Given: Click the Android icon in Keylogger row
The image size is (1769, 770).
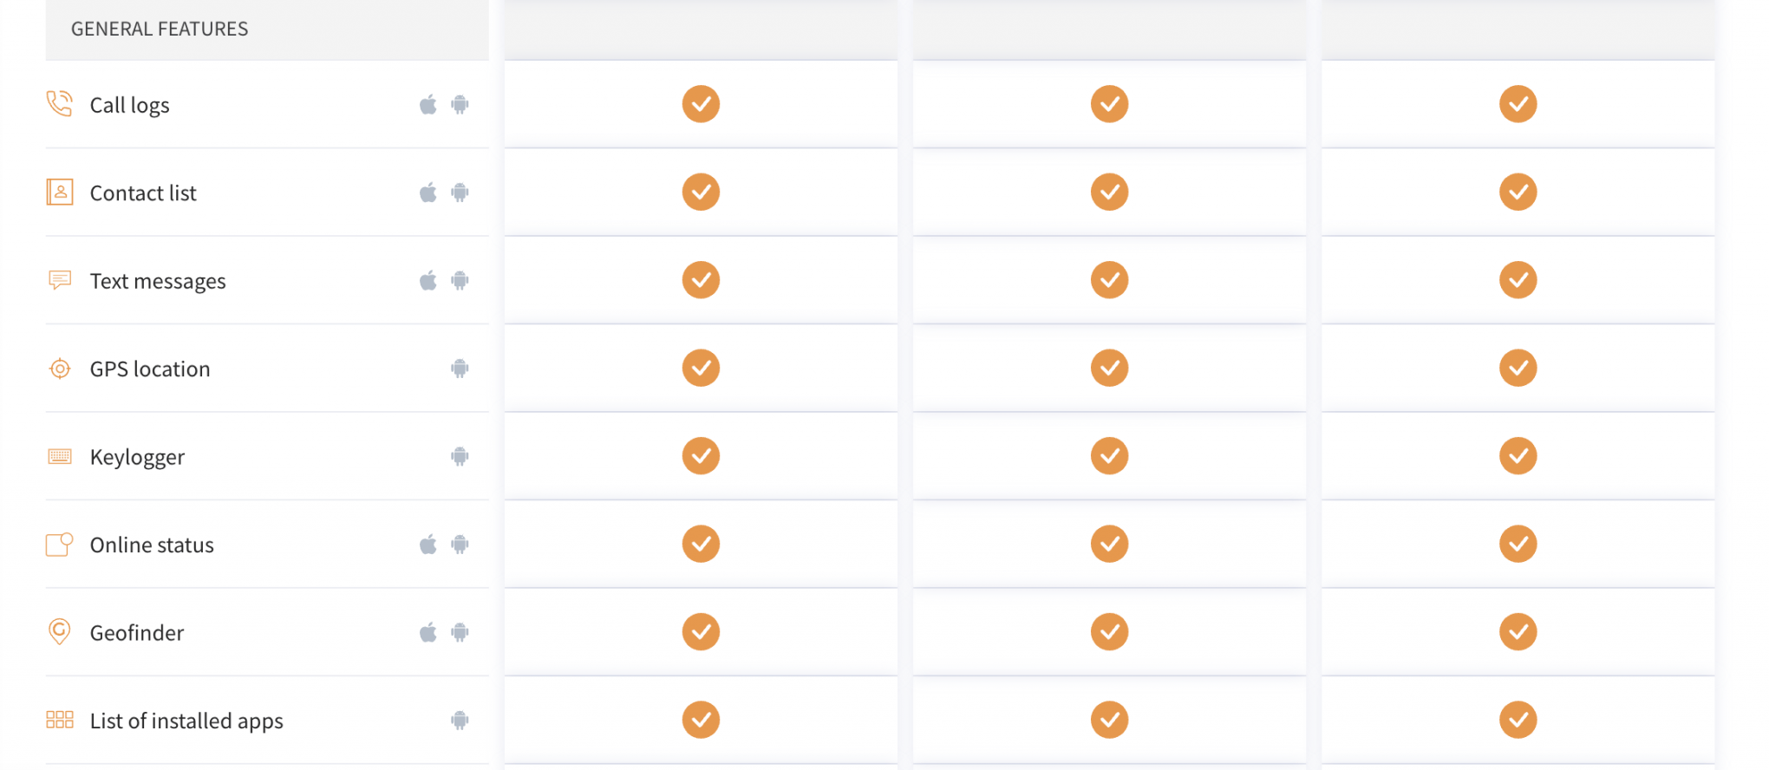Looking at the screenshot, I should click(x=460, y=456).
